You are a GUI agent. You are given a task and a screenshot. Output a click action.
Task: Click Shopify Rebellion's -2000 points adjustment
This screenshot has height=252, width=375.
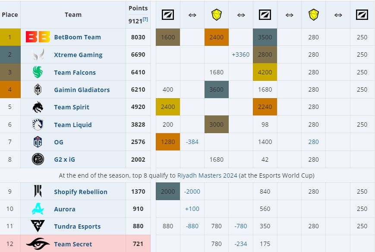192,191
